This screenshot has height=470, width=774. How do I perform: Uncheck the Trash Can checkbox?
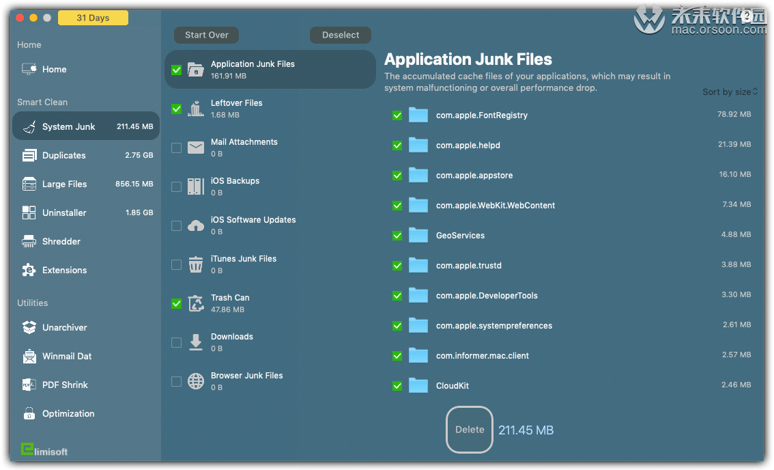[176, 303]
